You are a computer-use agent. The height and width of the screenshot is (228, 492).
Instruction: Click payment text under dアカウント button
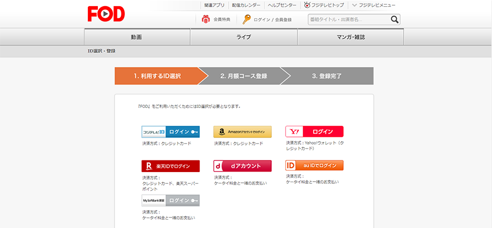(x=240, y=180)
